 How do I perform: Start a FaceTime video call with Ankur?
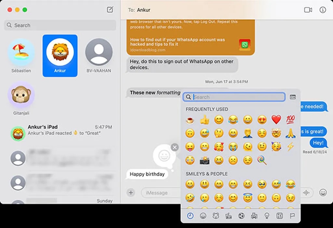[x=308, y=10]
